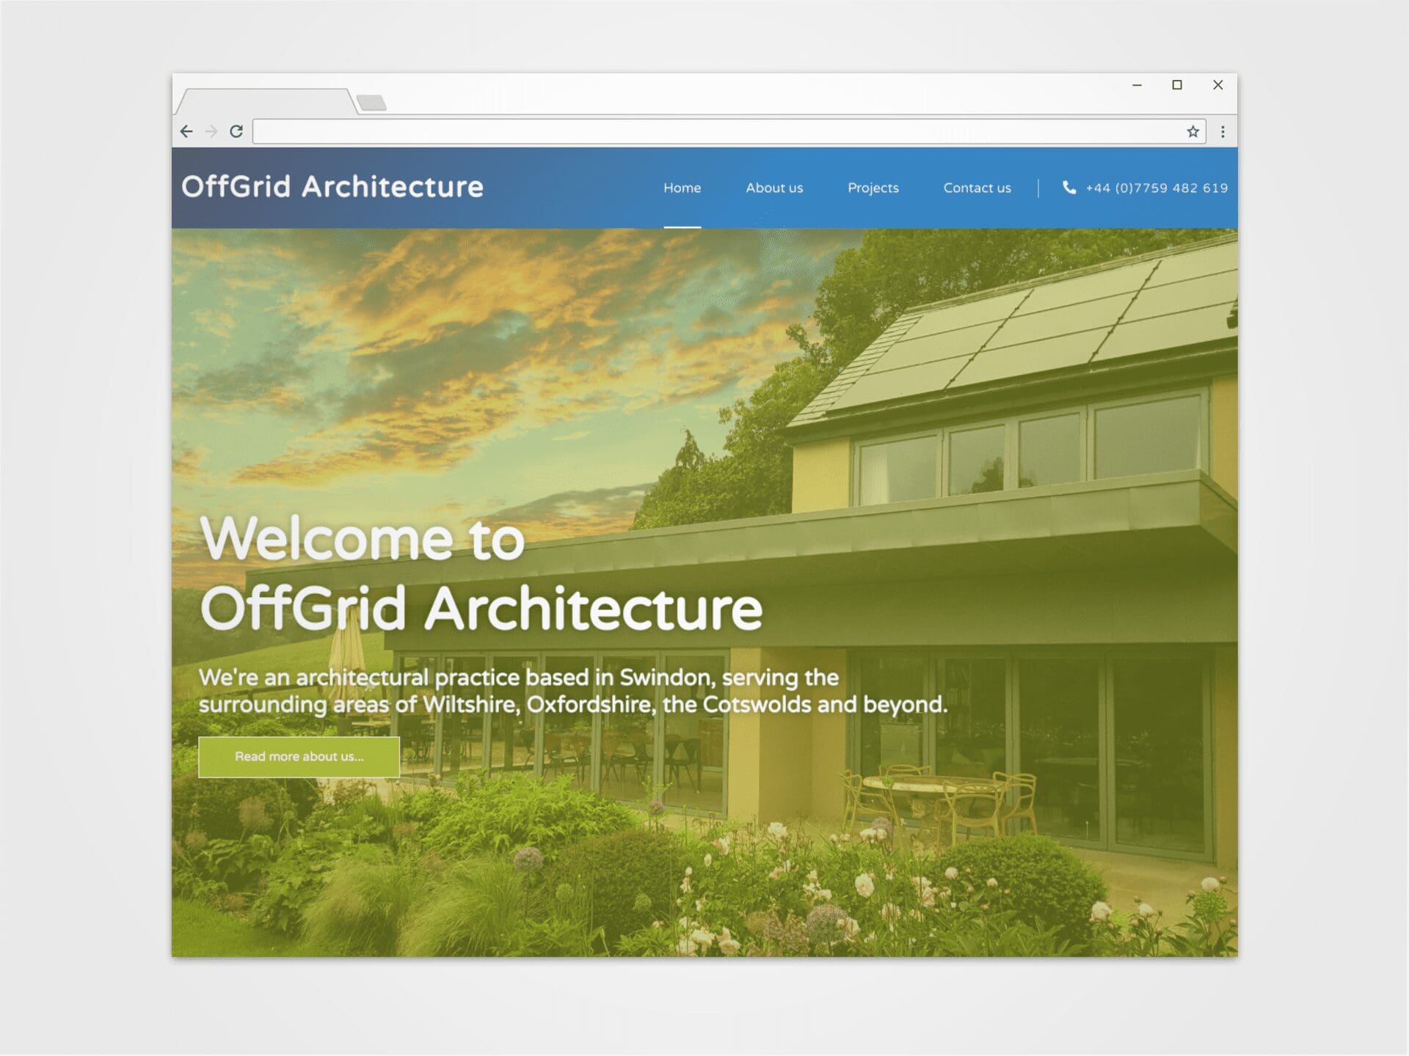Viewport: 1409px width, 1056px height.
Task: Click the Welcome to OffGrid Architecture heading
Action: click(x=481, y=573)
